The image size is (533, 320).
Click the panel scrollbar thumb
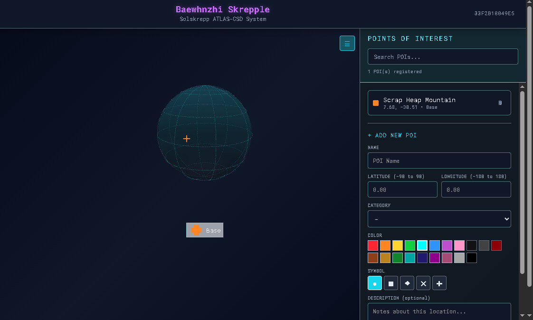pyautogui.click(x=523, y=182)
